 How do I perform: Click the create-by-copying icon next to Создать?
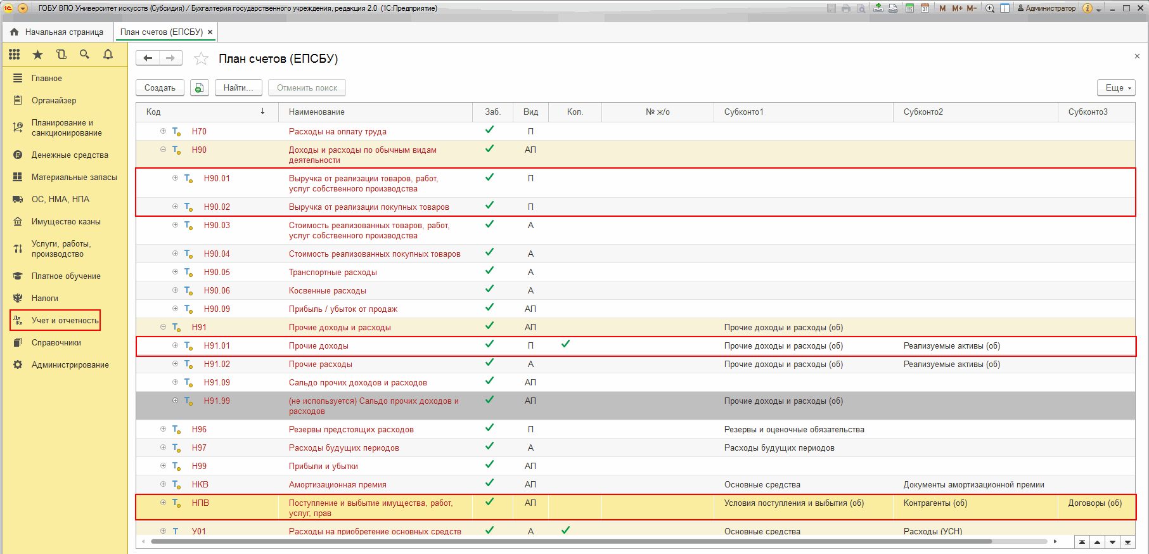(x=199, y=88)
